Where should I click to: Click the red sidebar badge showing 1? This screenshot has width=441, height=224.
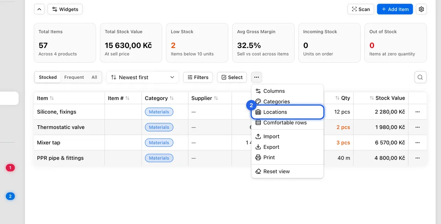tap(10, 168)
